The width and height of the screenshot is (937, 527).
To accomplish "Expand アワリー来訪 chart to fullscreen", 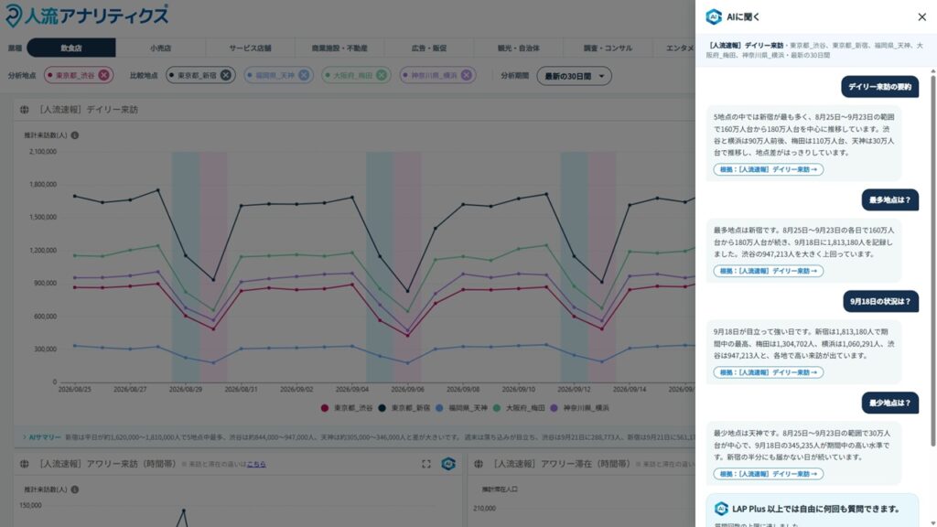I will coord(426,464).
